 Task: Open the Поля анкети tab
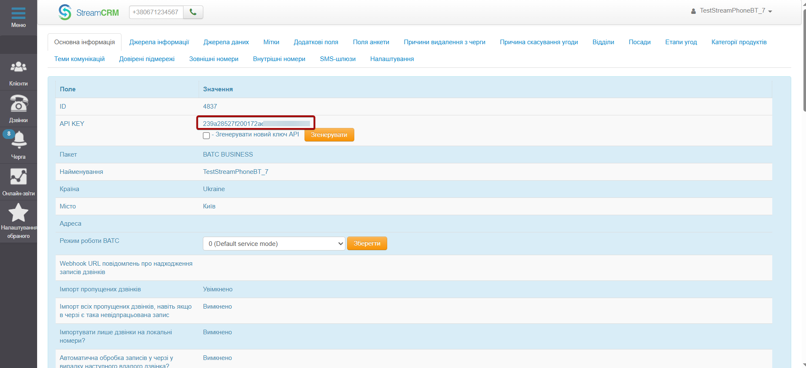[371, 42]
